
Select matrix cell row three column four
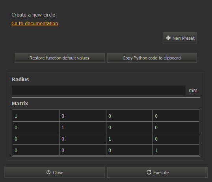(176, 139)
